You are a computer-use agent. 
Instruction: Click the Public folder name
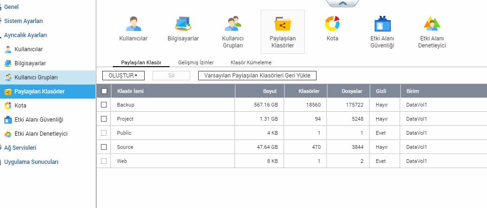click(x=124, y=133)
